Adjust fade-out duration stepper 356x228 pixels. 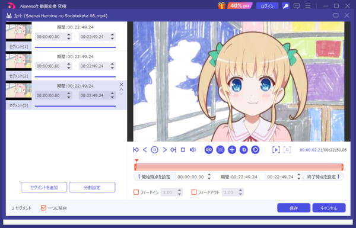click(x=240, y=192)
